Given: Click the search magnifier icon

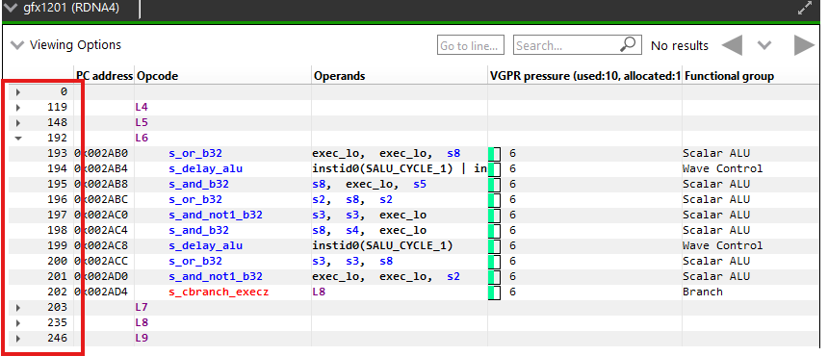Looking at the screenshot, I should pos(628,45).
